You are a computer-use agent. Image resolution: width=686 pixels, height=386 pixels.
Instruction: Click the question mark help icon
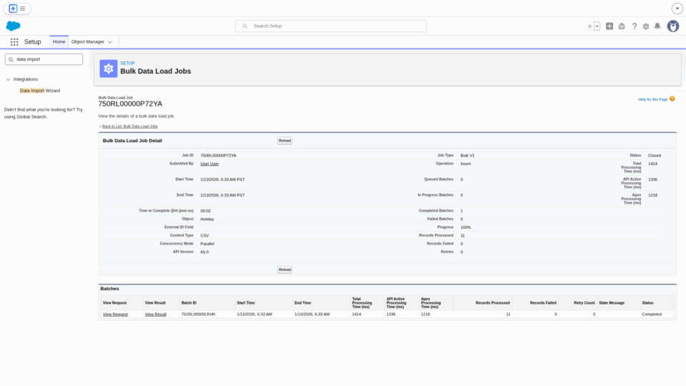634,26
